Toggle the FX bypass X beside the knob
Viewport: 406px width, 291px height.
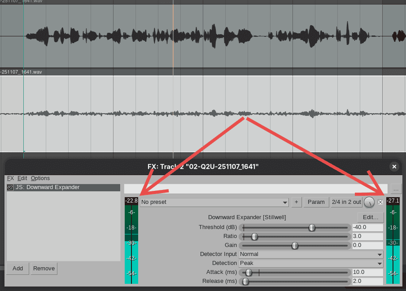click(380, 202)
